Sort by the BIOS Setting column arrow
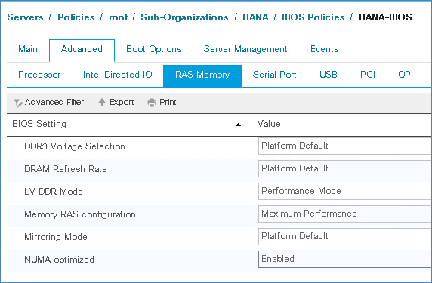Image resolution: width=432 pixels, height=283 pixels. 239,125
